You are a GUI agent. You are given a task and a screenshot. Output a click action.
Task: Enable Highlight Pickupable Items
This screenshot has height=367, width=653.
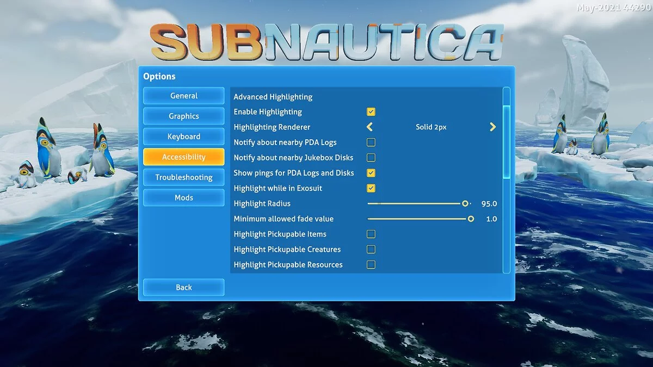pos(371,234)
